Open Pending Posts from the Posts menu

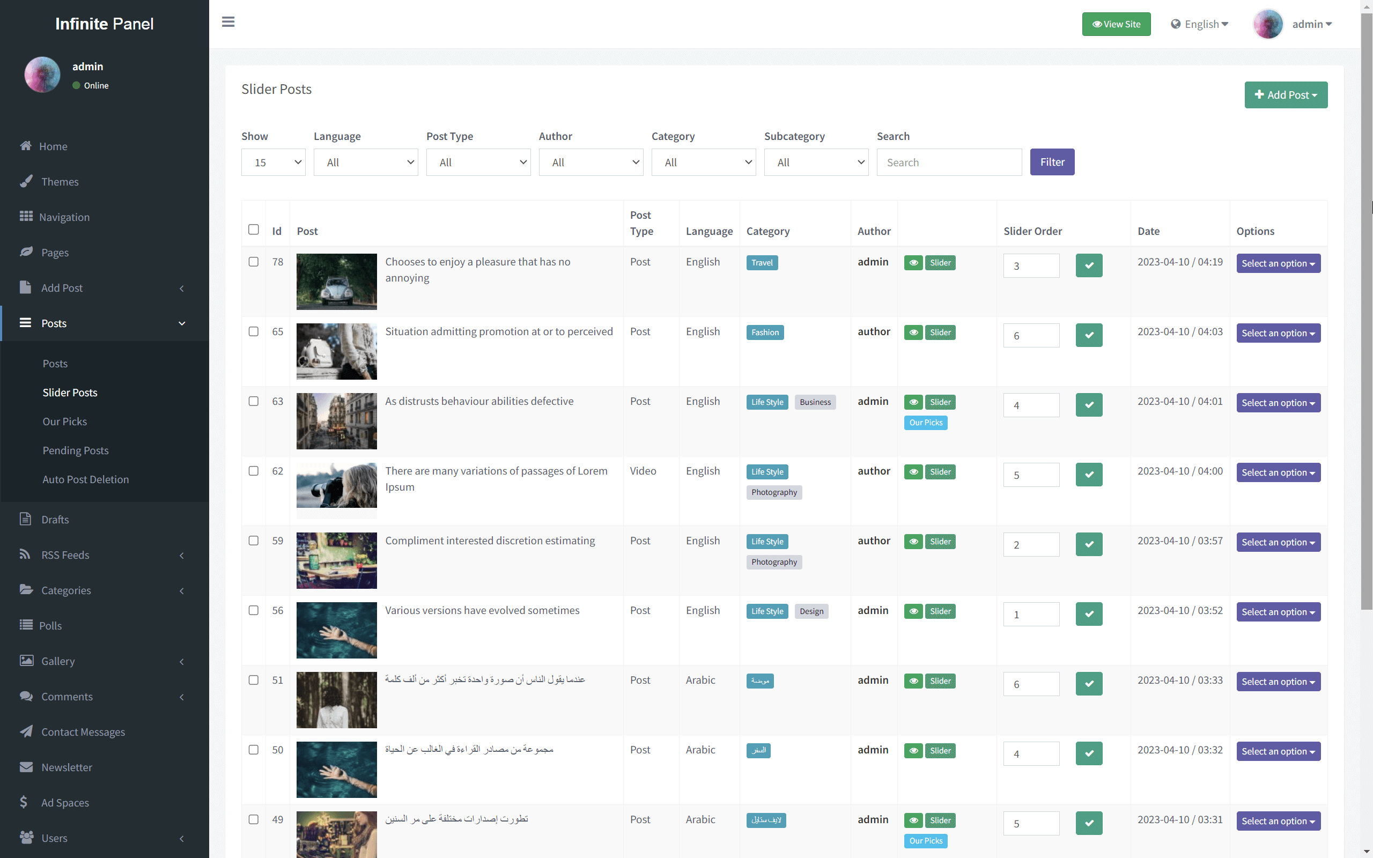point(76,450)
